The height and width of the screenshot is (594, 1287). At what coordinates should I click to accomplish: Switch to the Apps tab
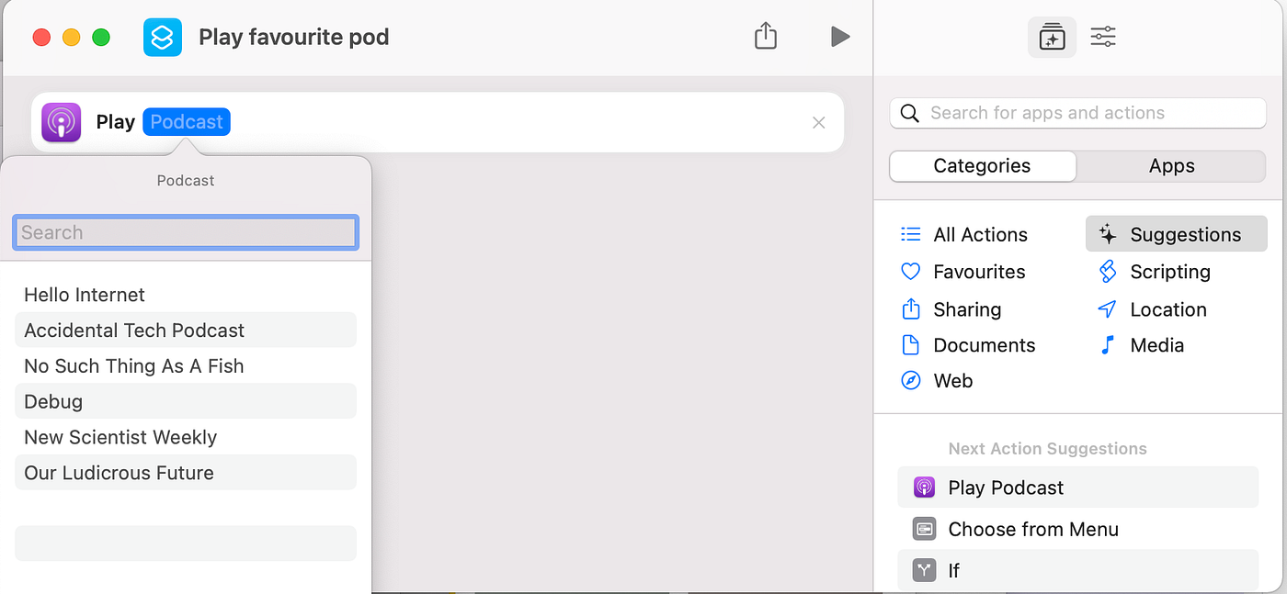tap(1171, 166)
